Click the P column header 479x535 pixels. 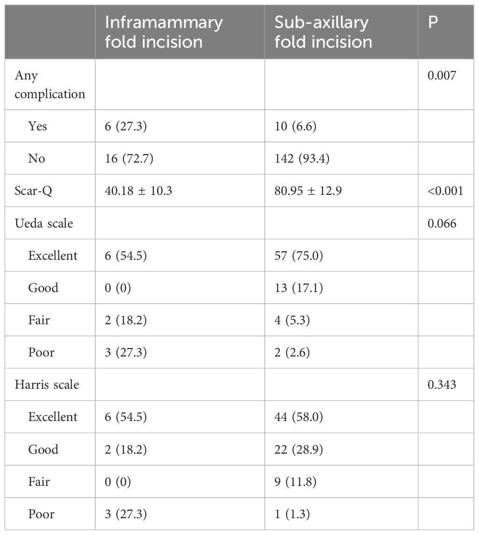[x=433, y=22]
